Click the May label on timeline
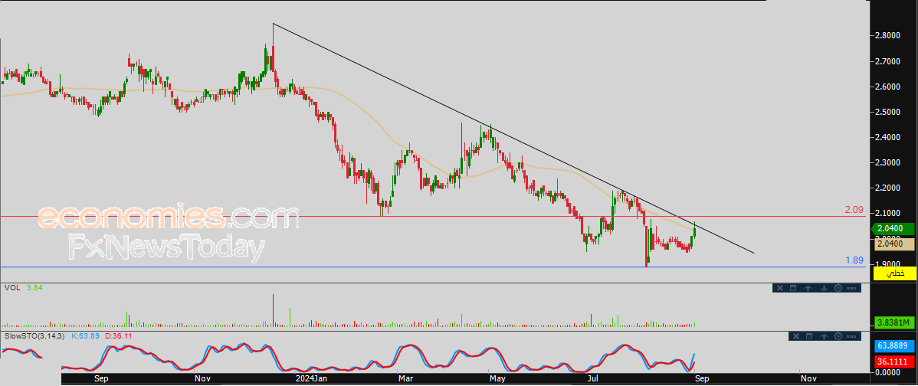Screen dimensions: 918x386 point(497,379)
